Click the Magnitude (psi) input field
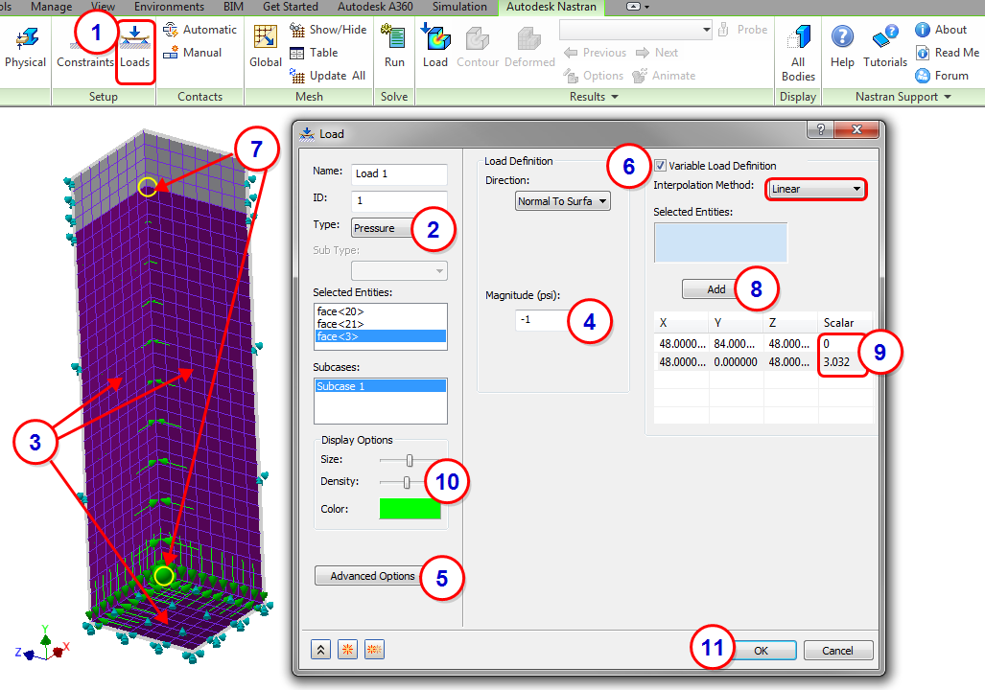Image resolution: width=985 pixels, height=690 pixels. coord(542,319)
